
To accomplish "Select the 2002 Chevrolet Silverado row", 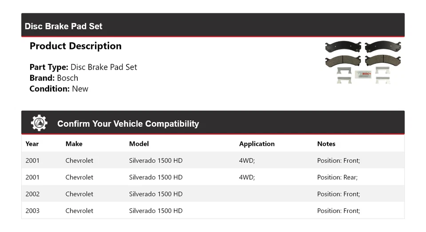I will tap(213, 194).
